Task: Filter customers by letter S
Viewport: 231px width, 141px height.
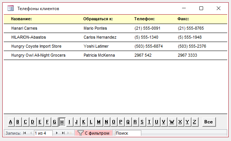Action: tap(142, 122)
